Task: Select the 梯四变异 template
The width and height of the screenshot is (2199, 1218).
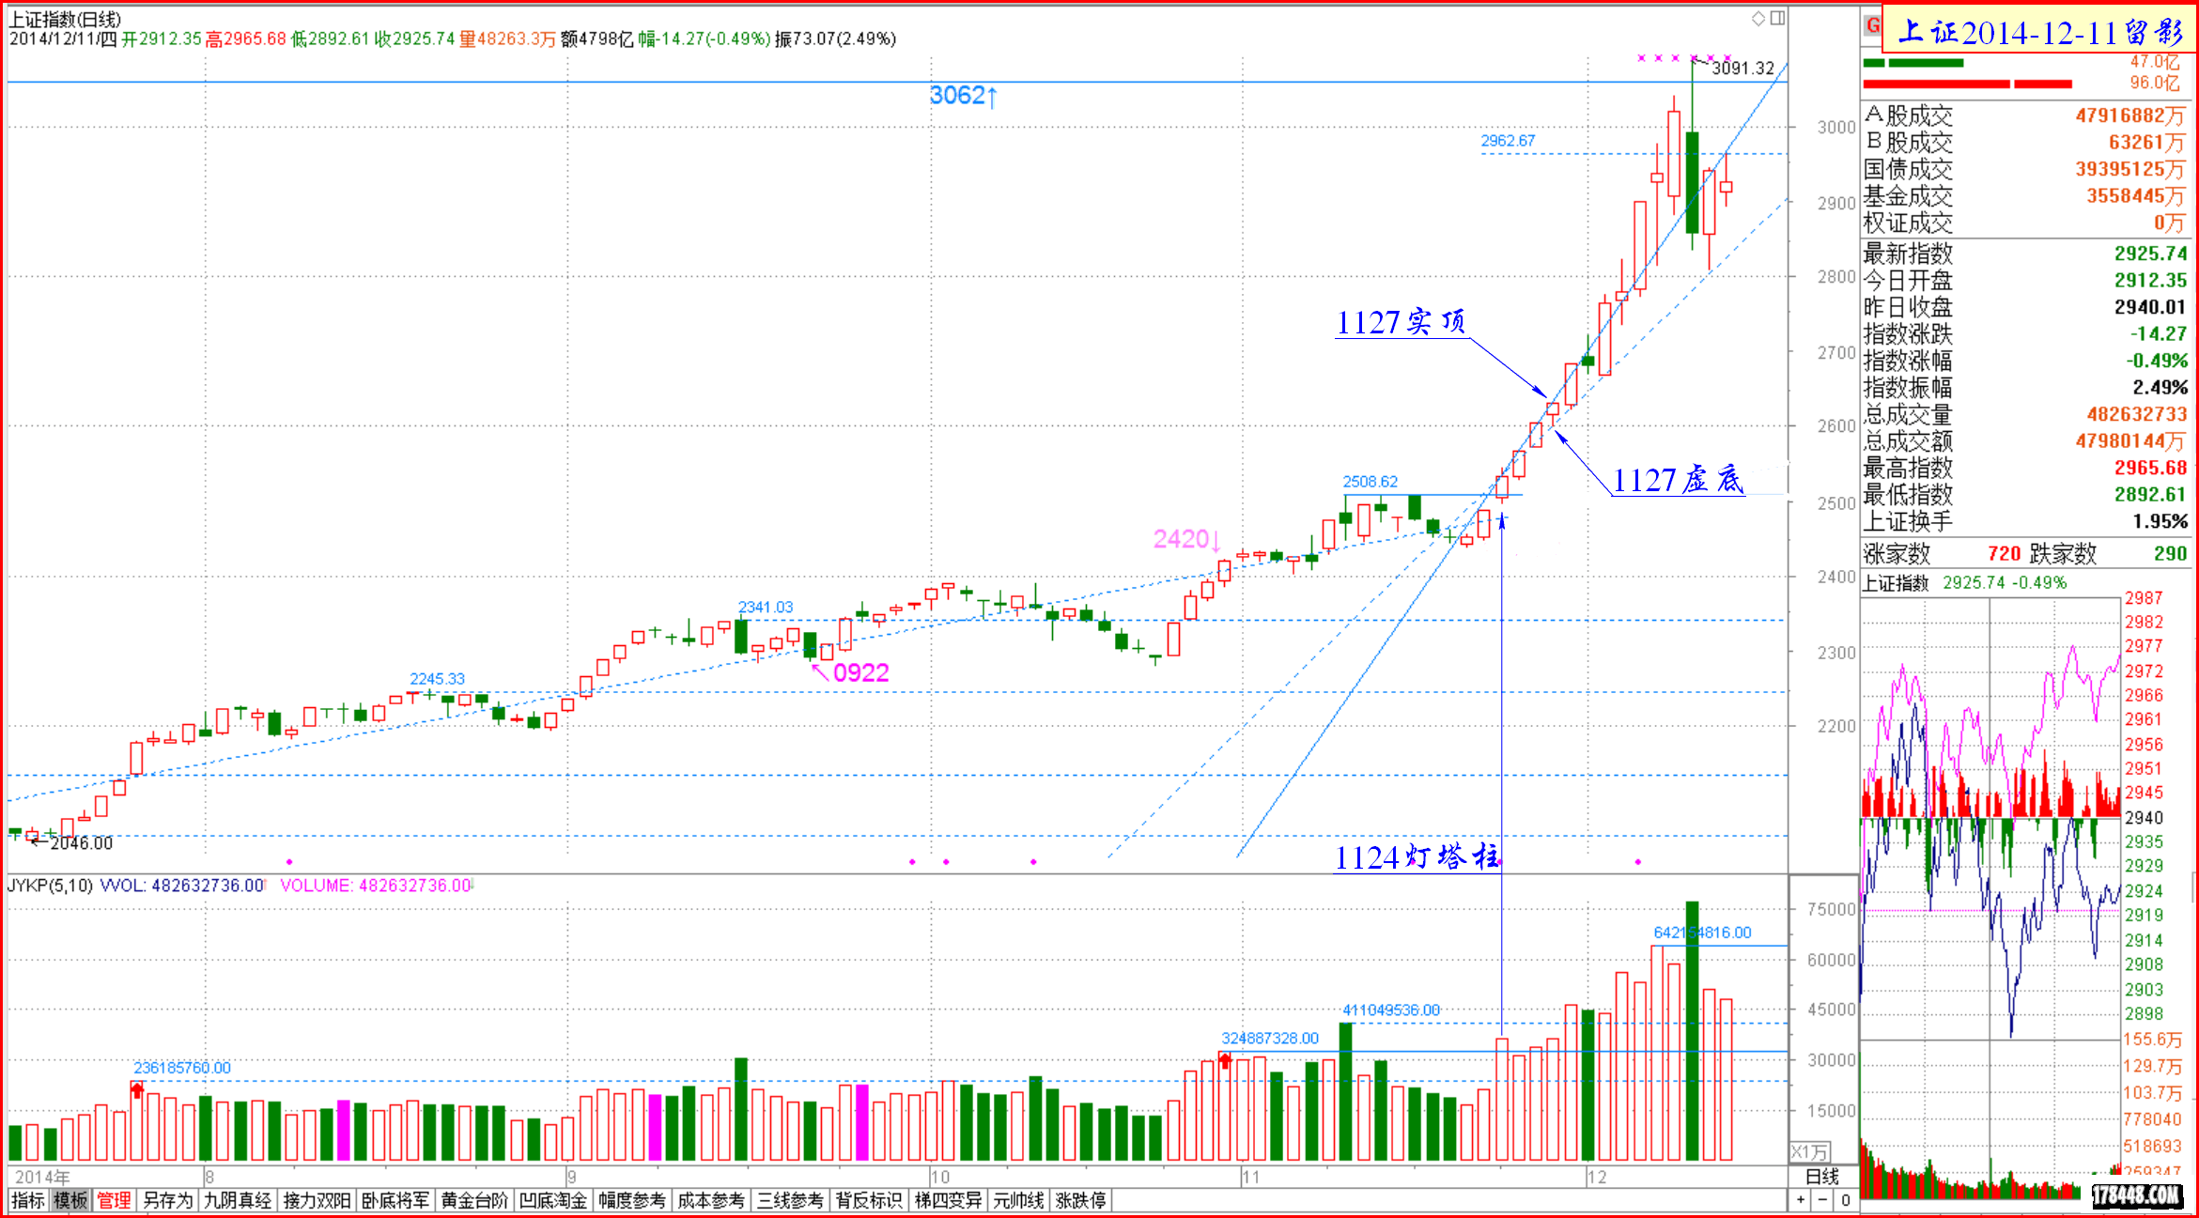Action: point(948,1200)
